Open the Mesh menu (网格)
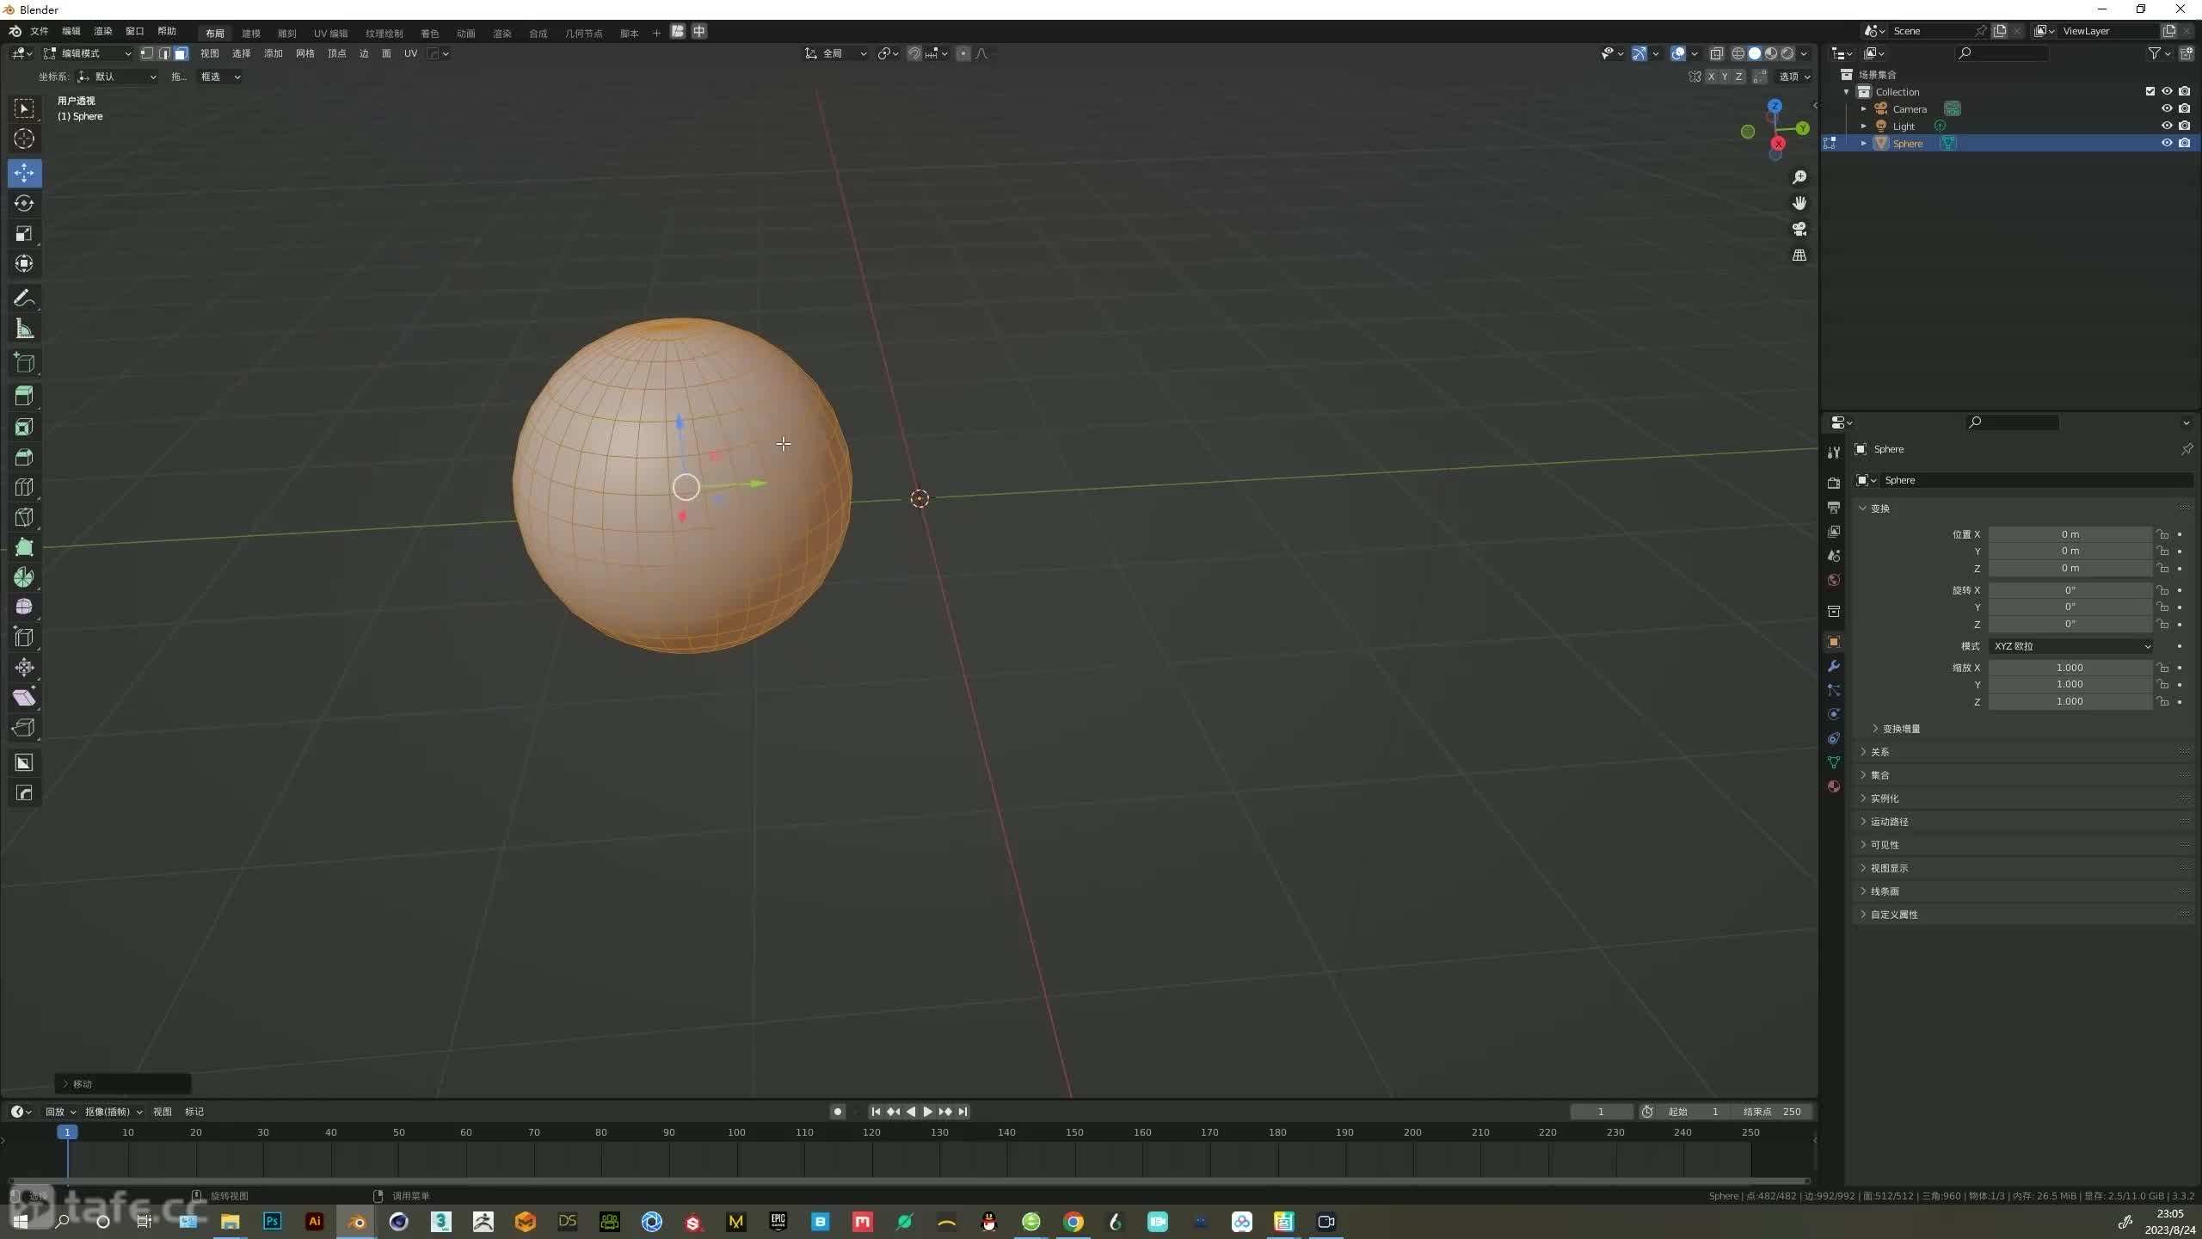The width and height of the screenshot is (2202, 1239). coord(305,53)
